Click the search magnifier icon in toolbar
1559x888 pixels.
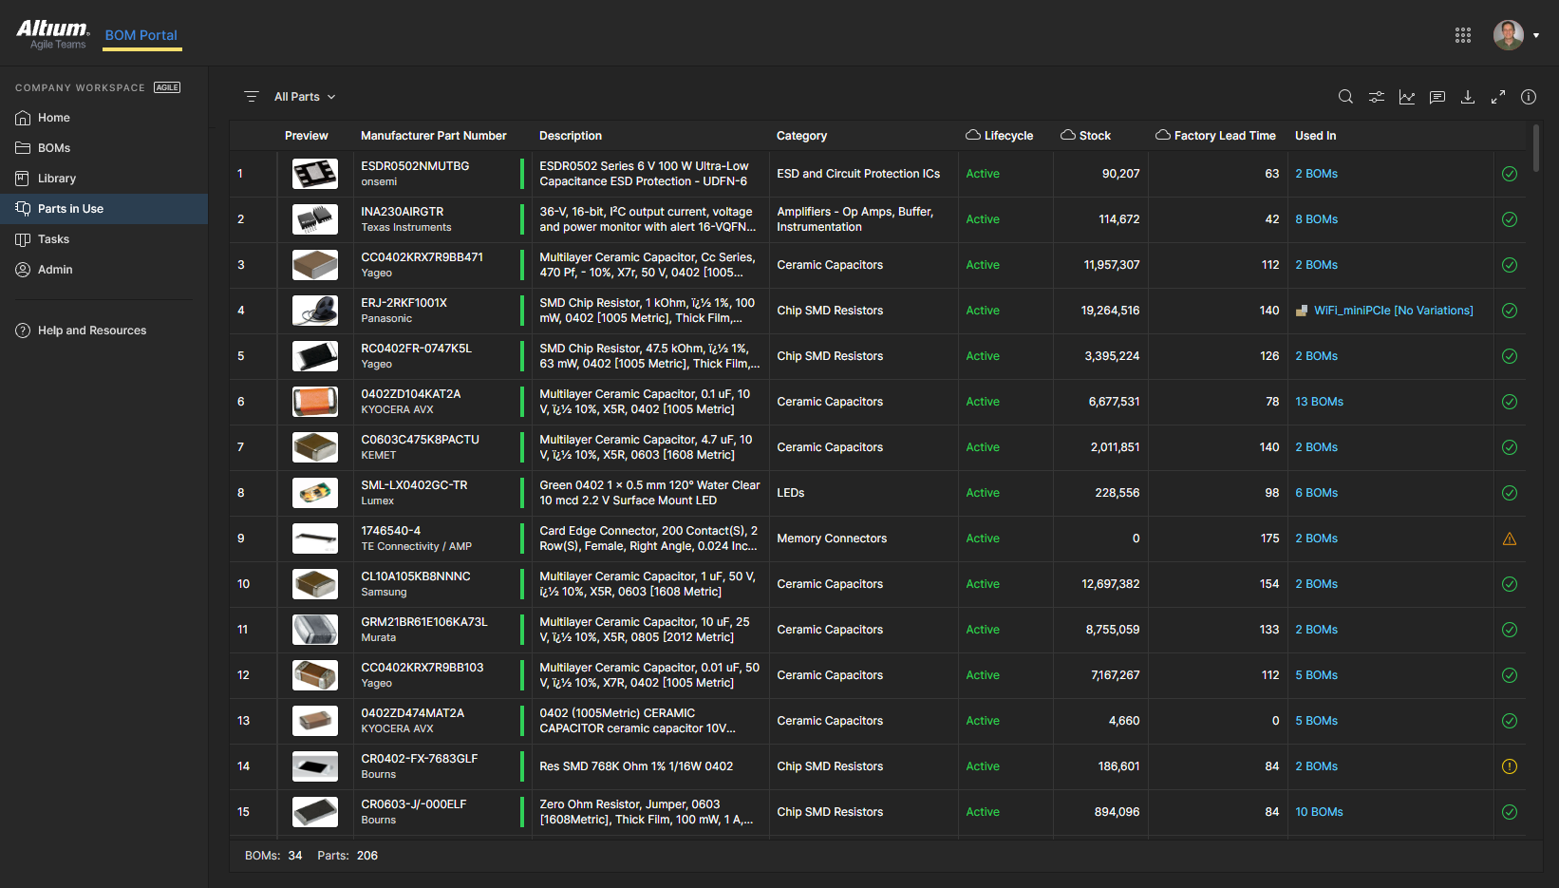click(x=1345, y=97)
